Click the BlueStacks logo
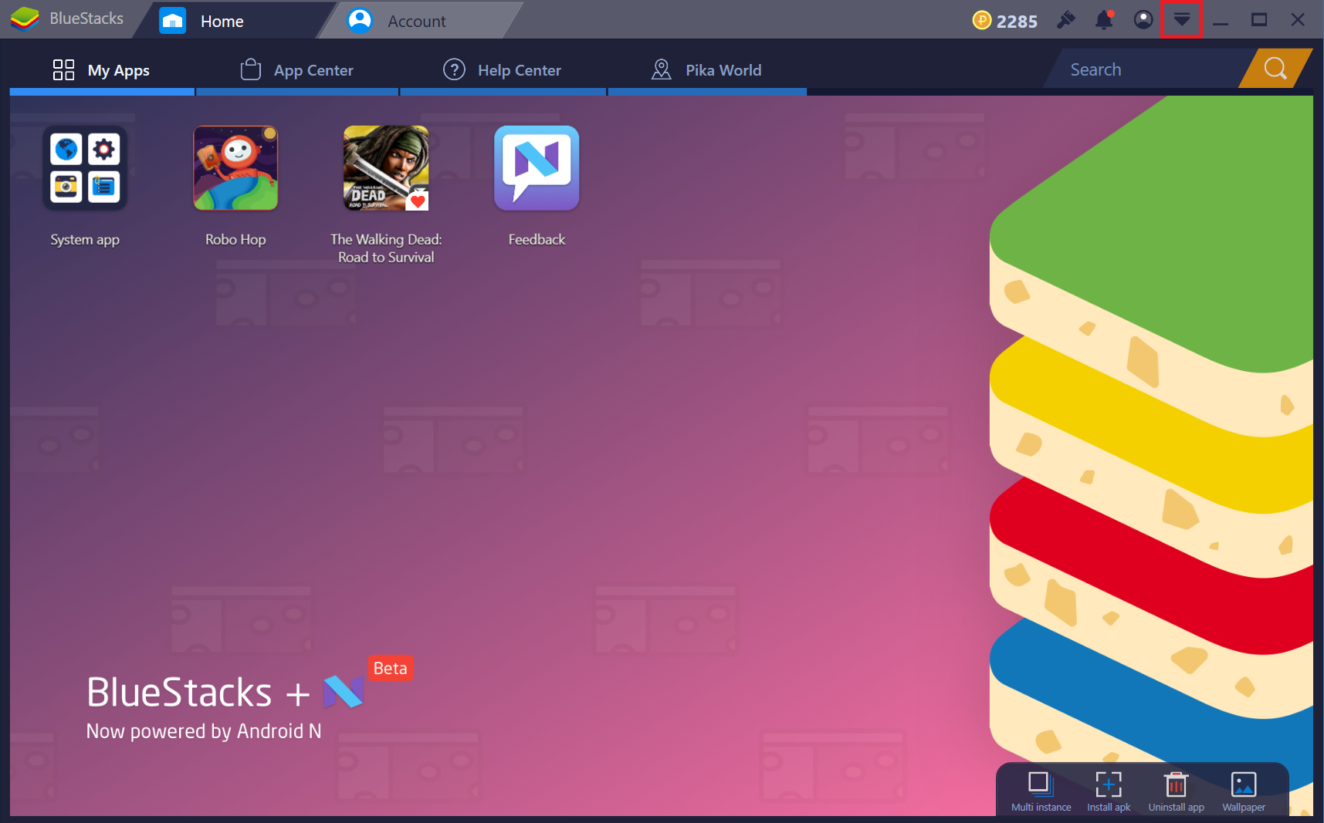Viewport: 1324px width, 823px height. point(25,19)
